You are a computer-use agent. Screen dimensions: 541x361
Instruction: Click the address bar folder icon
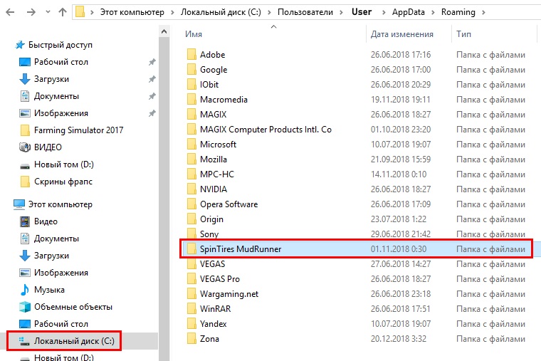(80, 12)
